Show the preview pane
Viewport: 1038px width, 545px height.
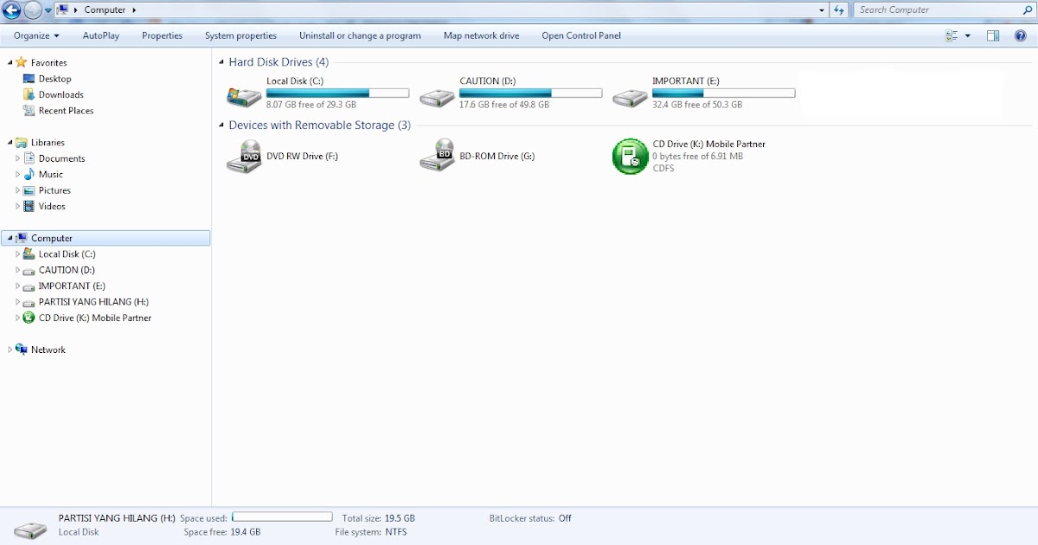993,35
